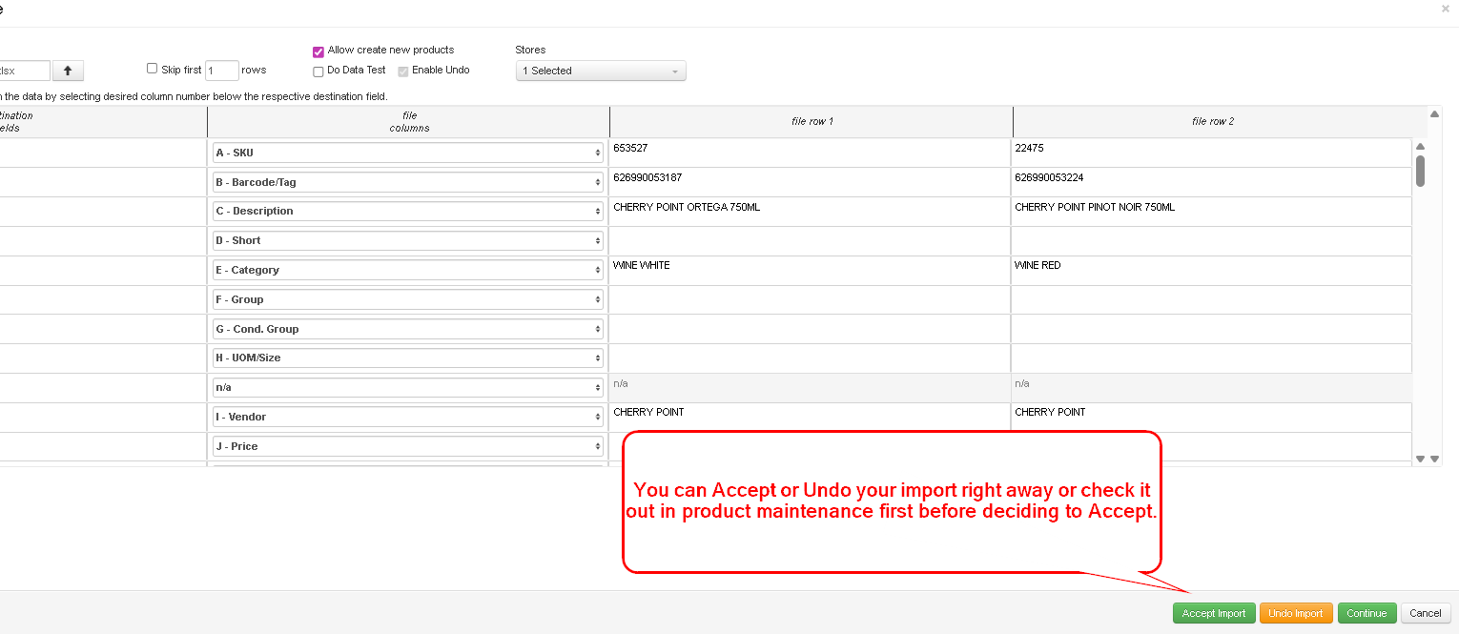Enable the Do Data Test checkbox

coord(319,72)
